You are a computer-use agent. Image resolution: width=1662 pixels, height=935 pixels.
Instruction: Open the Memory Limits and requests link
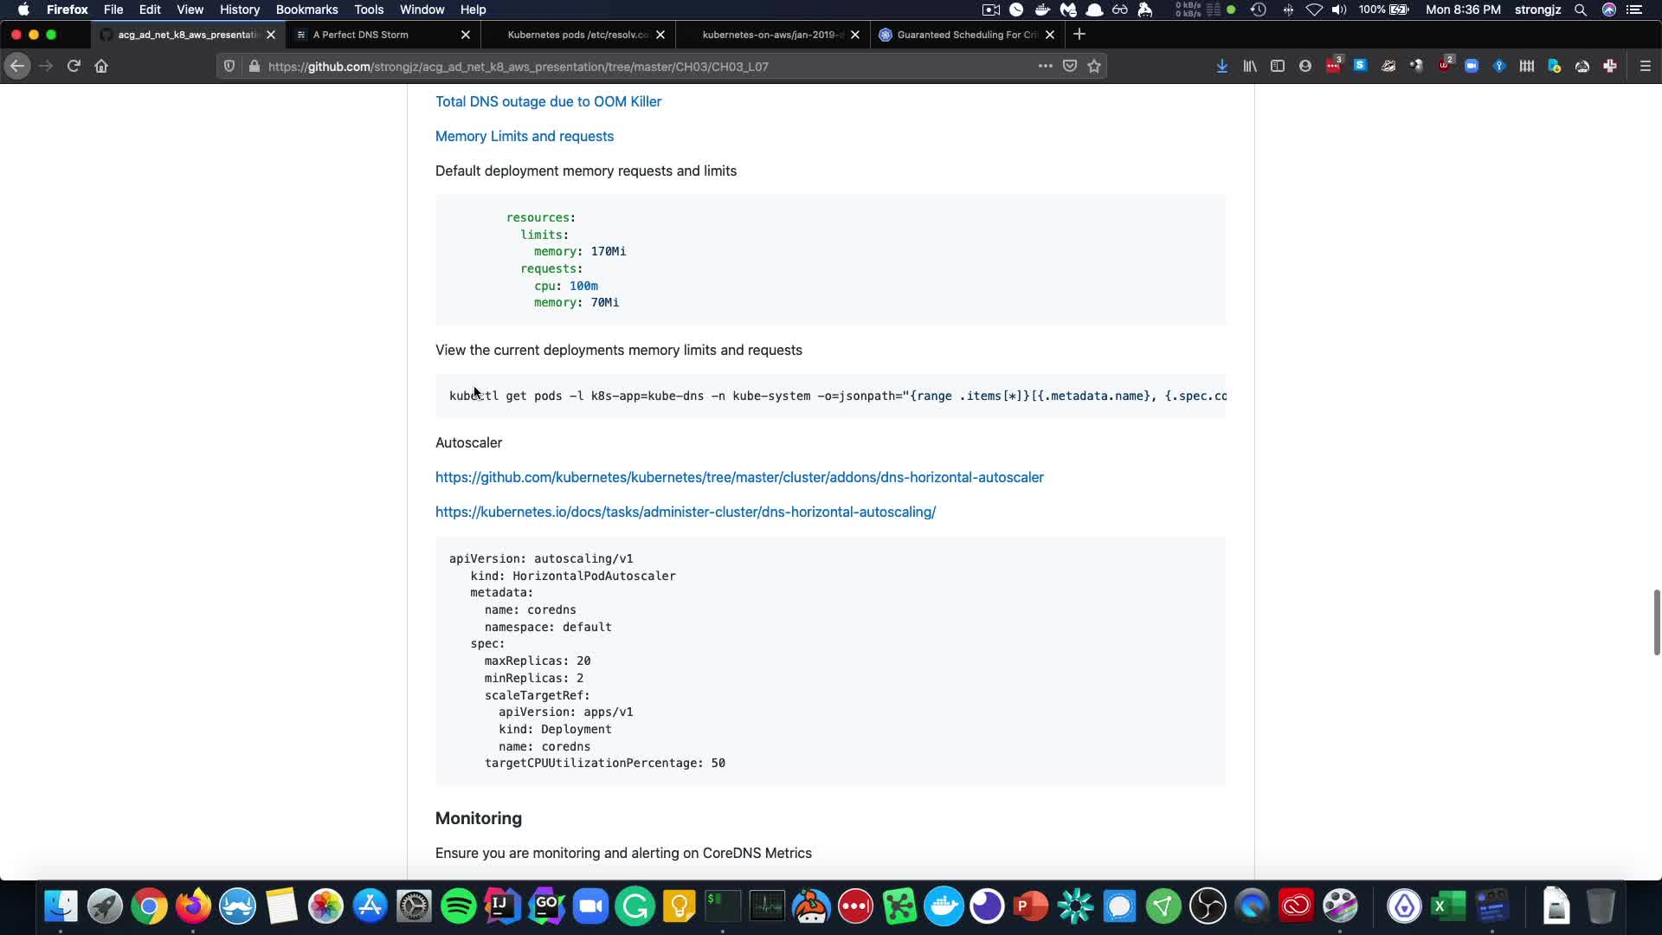524,136
